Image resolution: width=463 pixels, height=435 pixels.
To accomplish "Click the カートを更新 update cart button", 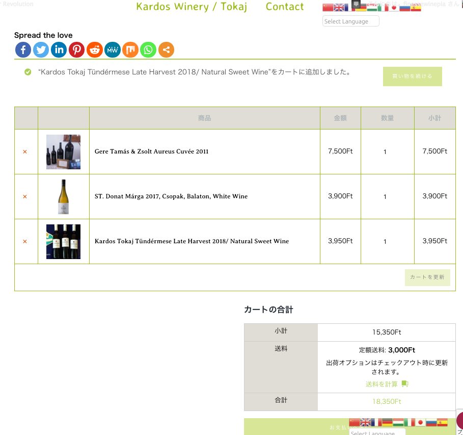I will click(x=427, y=277).
